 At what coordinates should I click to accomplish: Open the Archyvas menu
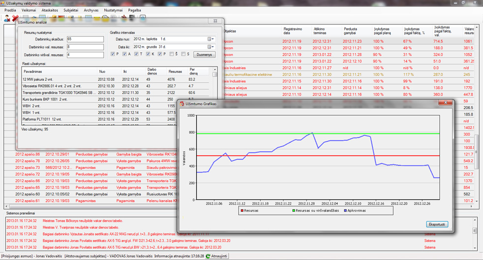pyautogui.click(x=91, y=10)
